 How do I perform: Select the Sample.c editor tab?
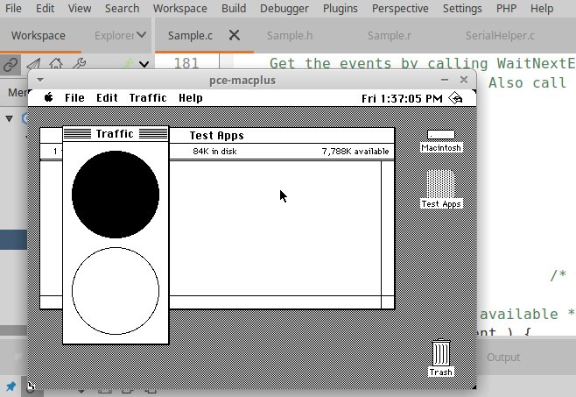(190, 36)
